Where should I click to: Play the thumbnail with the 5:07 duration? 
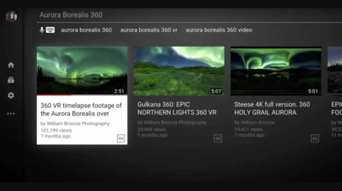point(179,71)
